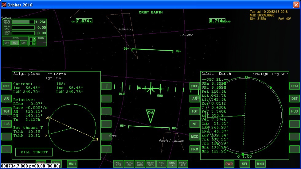Screen dimensions: 301x169
Task: Click TGT button beside the Align plane display
Action: (x=6, y=111)
